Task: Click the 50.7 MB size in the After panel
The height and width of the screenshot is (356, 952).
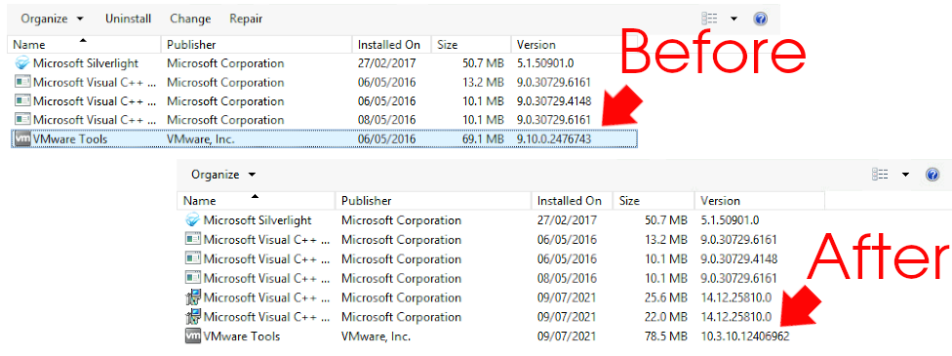Action: coord(666,219)
